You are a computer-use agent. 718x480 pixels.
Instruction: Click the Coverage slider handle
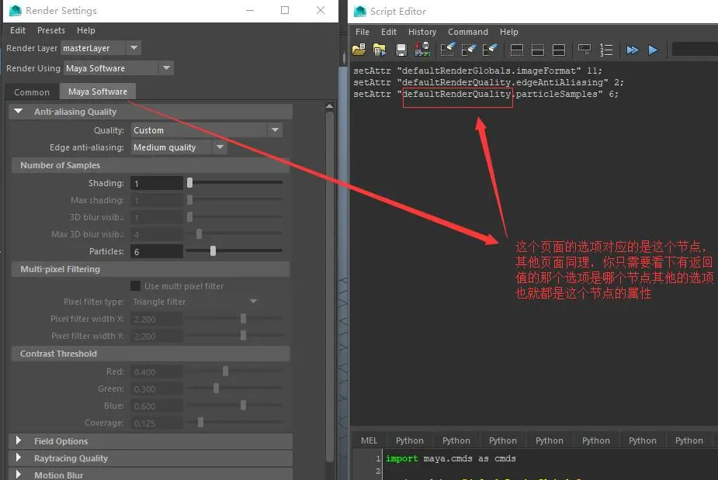(x=200, y=422)
